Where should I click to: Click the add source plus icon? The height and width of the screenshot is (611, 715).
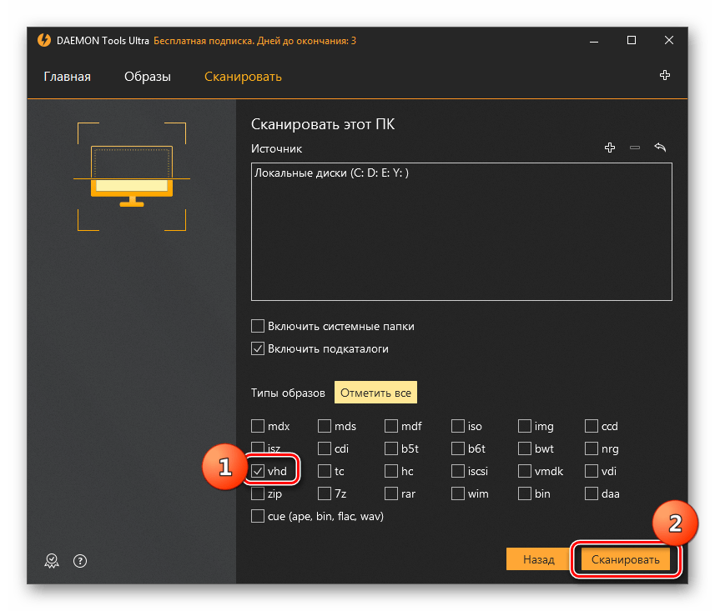610,148
